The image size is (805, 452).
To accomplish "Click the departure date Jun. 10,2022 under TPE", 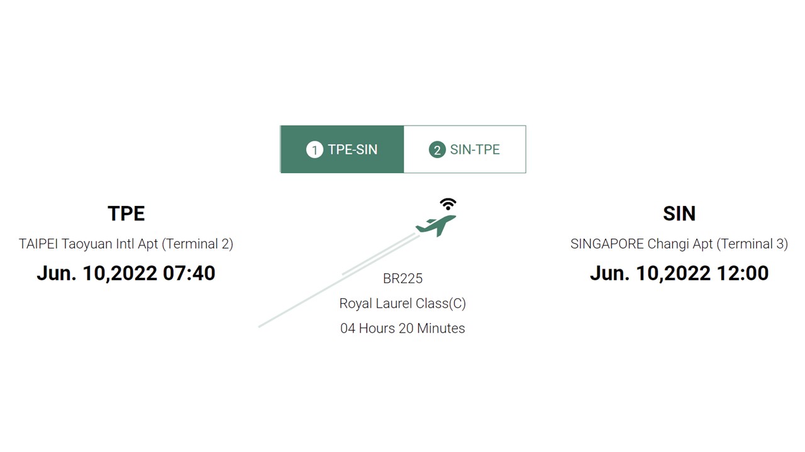I will point(97,273).
